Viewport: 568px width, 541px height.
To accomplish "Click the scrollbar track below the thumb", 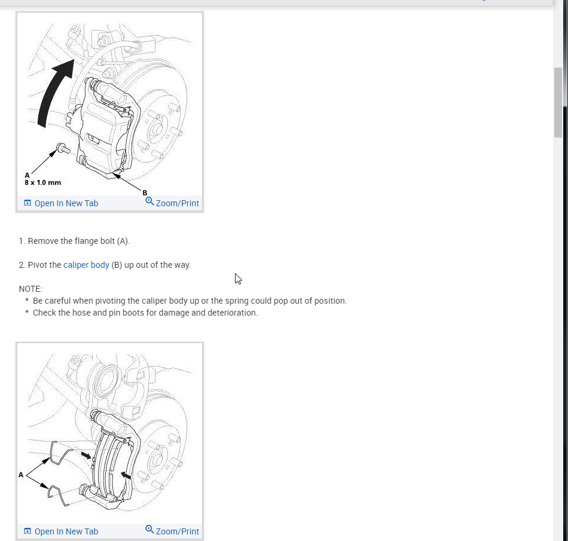I will (558, 326).
